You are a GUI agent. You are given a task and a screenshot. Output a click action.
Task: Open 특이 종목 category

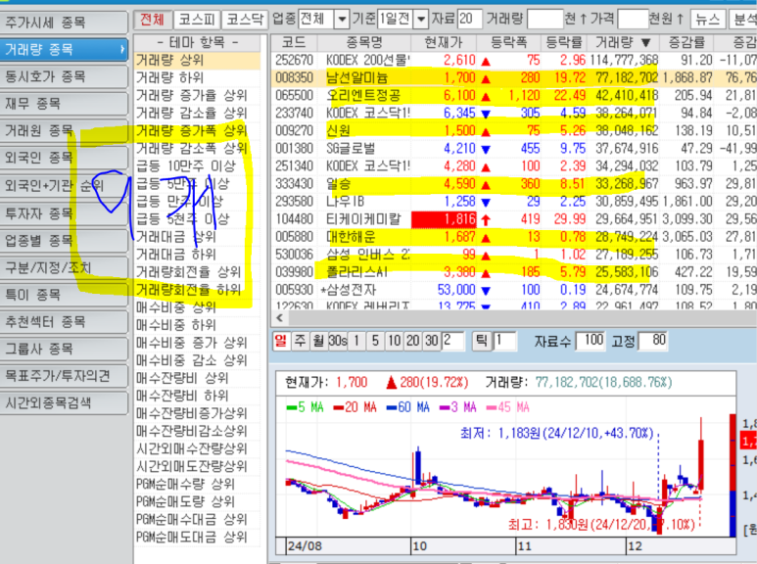point(64,295)
